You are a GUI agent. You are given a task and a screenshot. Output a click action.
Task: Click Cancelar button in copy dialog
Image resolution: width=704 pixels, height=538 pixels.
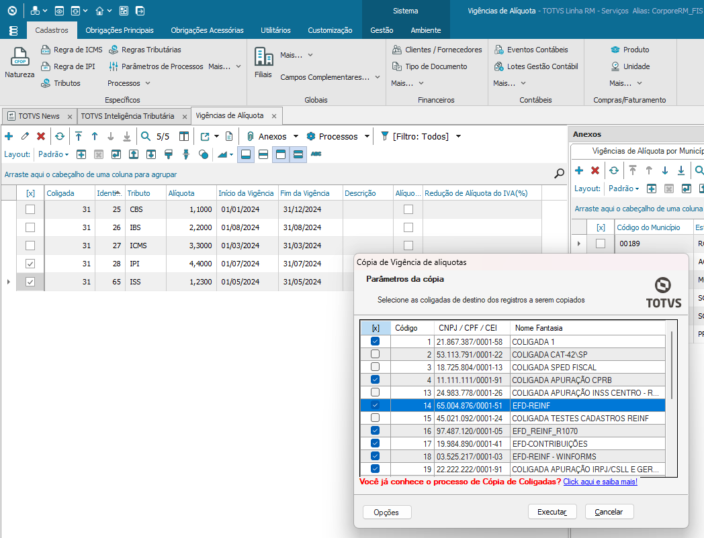(x=609, y=512)
